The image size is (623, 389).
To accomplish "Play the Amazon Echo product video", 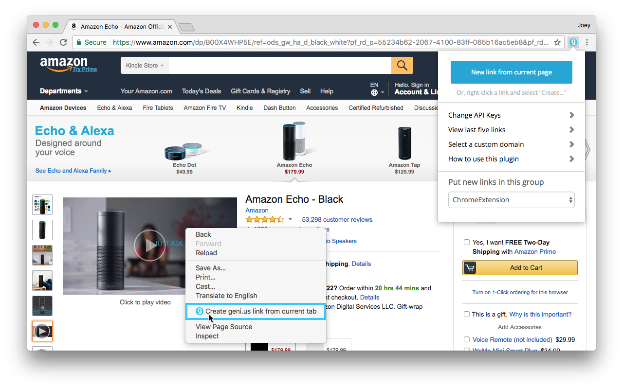I will click(x=150, y=245).
